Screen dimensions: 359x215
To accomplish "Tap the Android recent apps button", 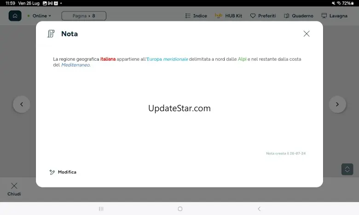I will point(101,209).
